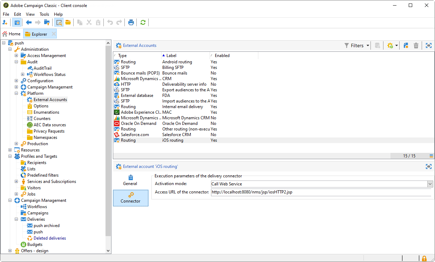The height and width of the screenshot is (262, 435).
Task: Click the list configuration icon next to 15 / 15
Action: click(431, 156)
